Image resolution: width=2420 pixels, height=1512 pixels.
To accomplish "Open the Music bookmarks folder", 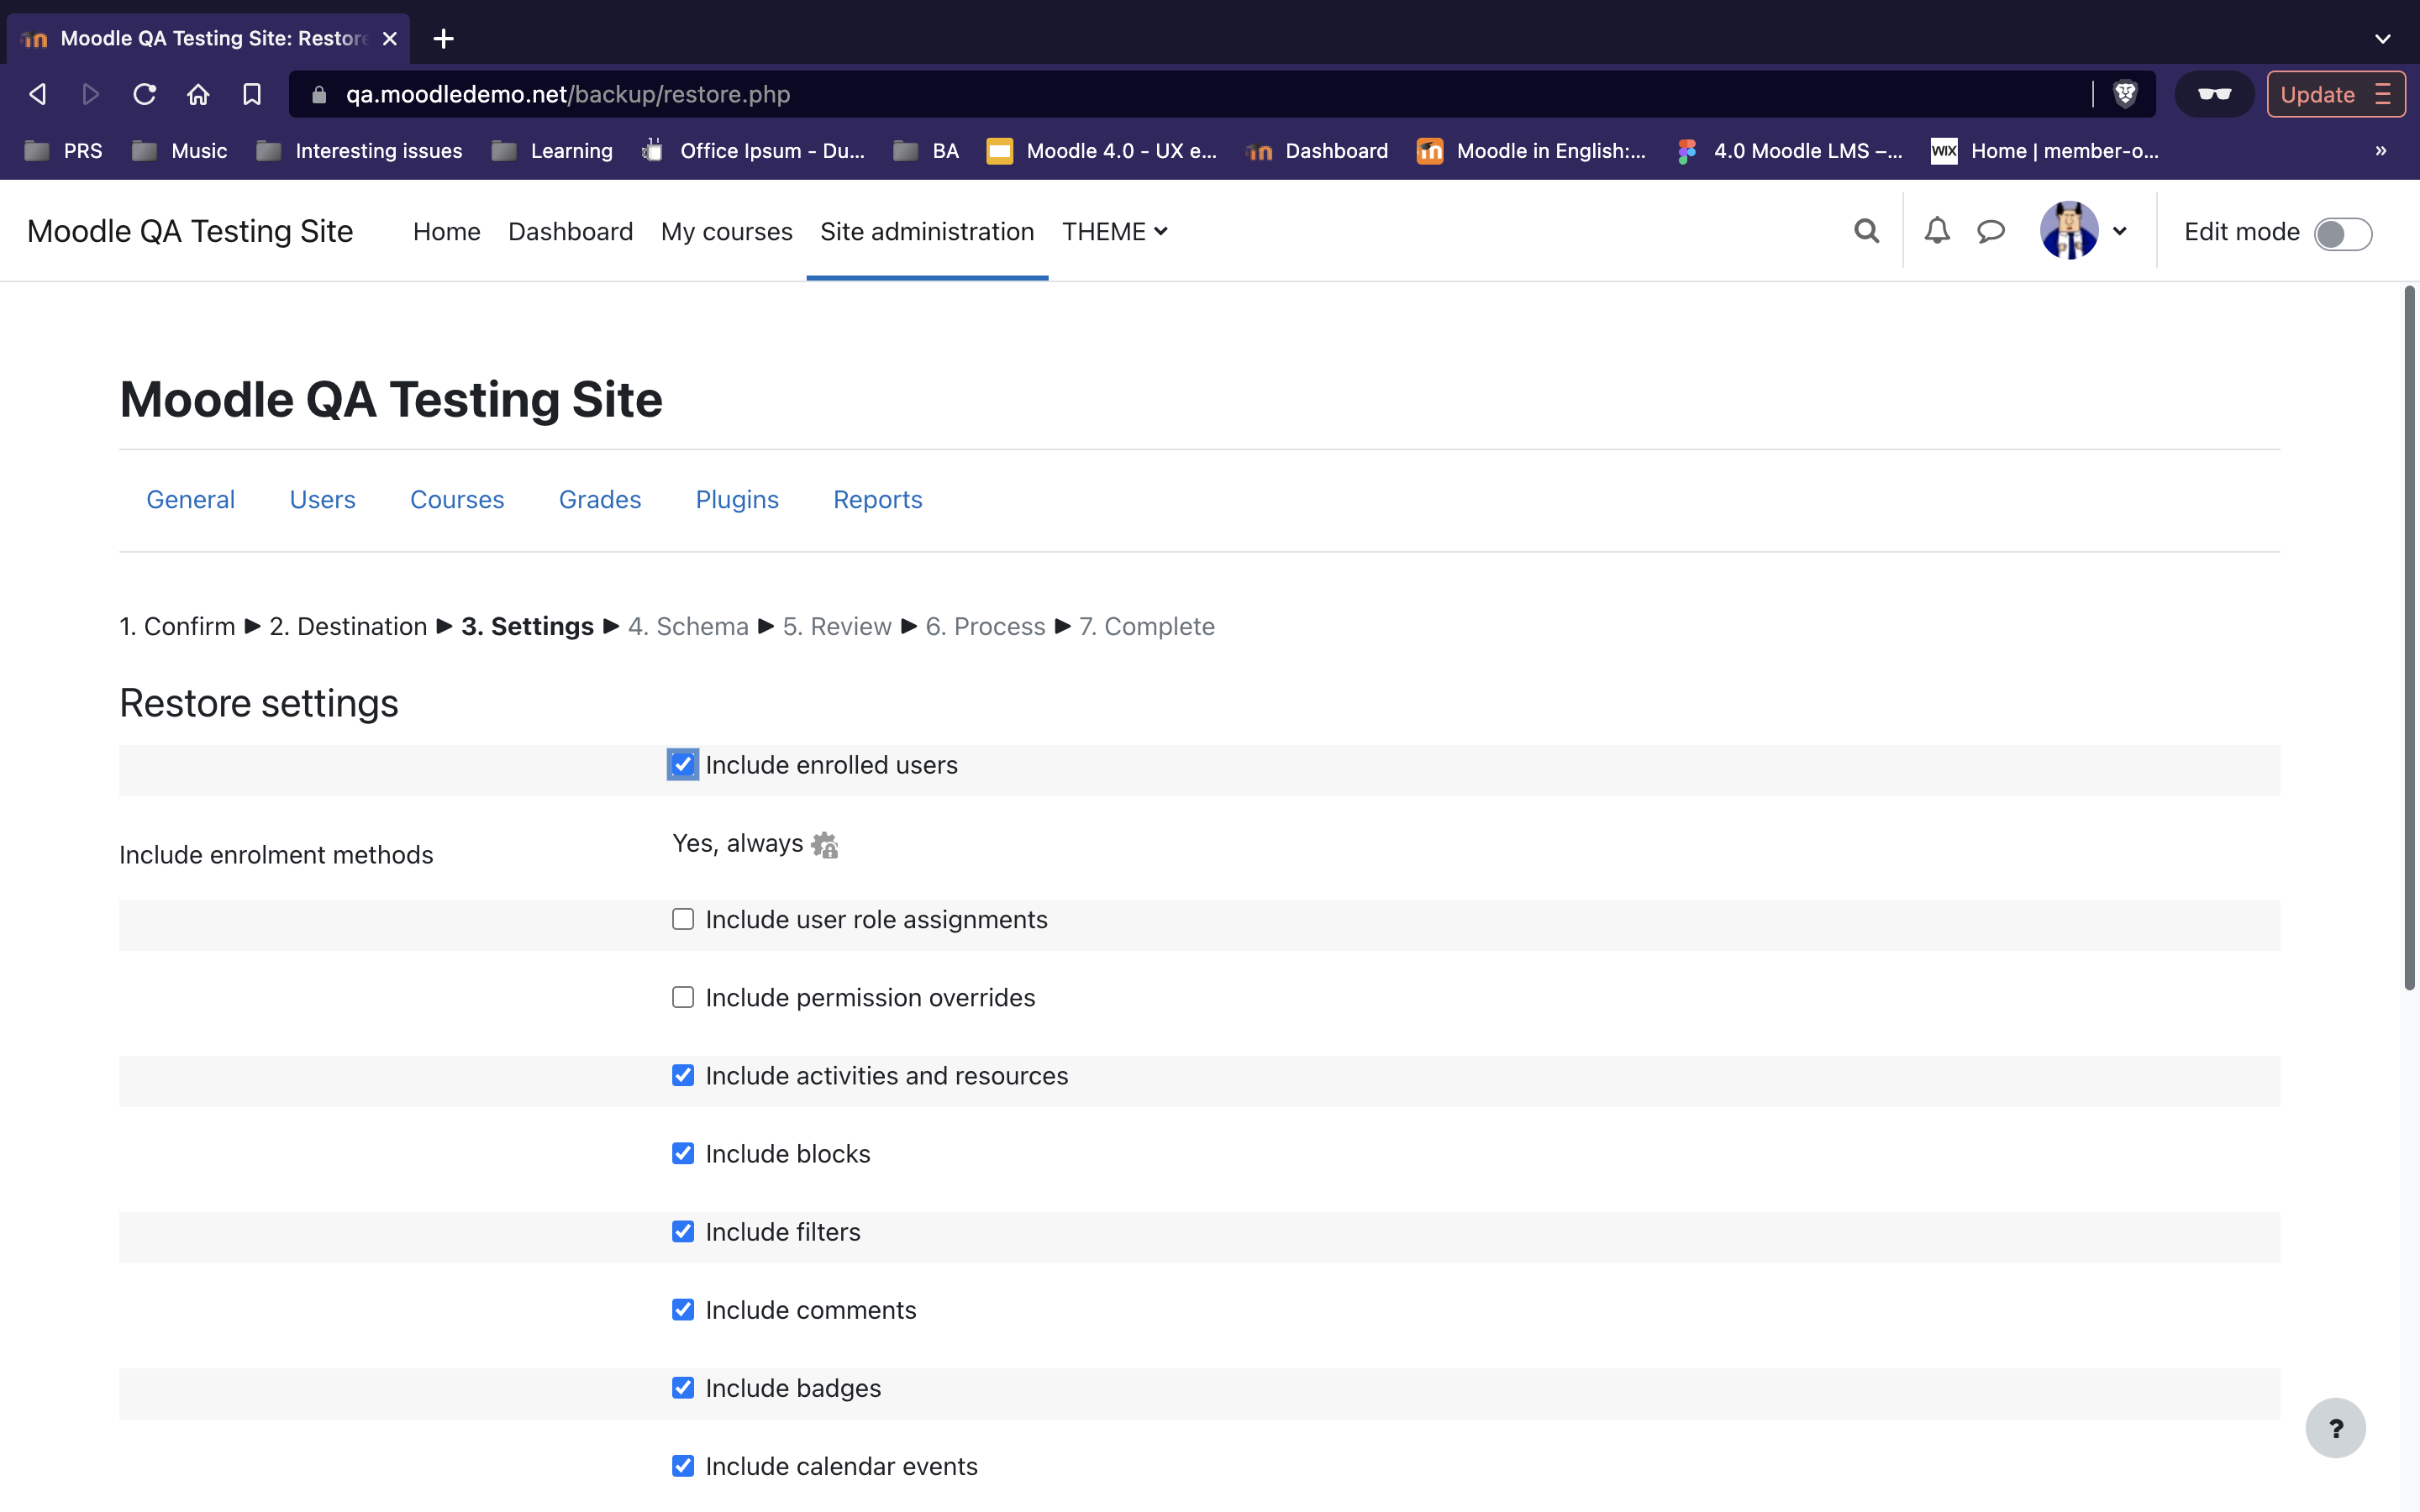I will (x=180, y=151).
